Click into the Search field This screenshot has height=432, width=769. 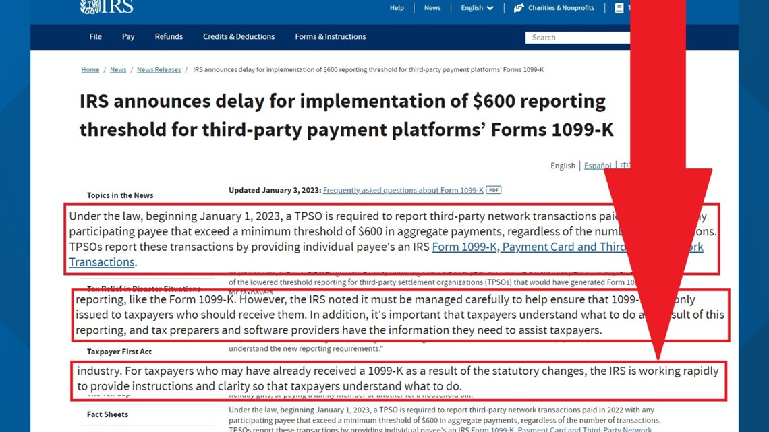coord(577,38)
